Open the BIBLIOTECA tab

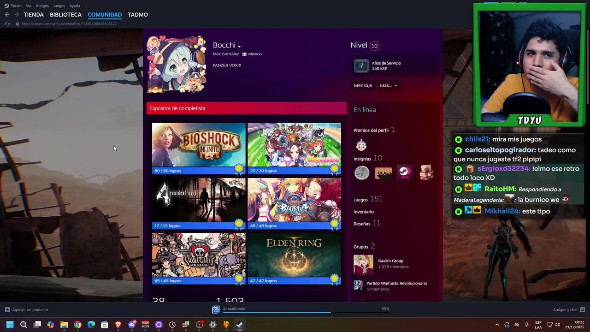point(65,15)
